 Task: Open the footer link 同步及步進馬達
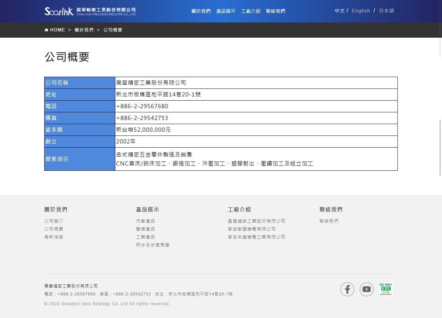(x=153, y=245)
